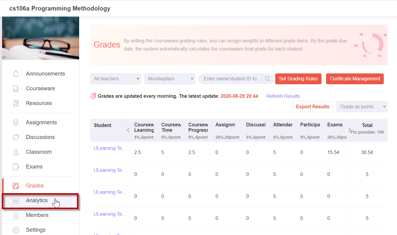This screenshot has width=397, height=235.
Task: Click the Refresh Results link
Action: click(x=283, y=96)
